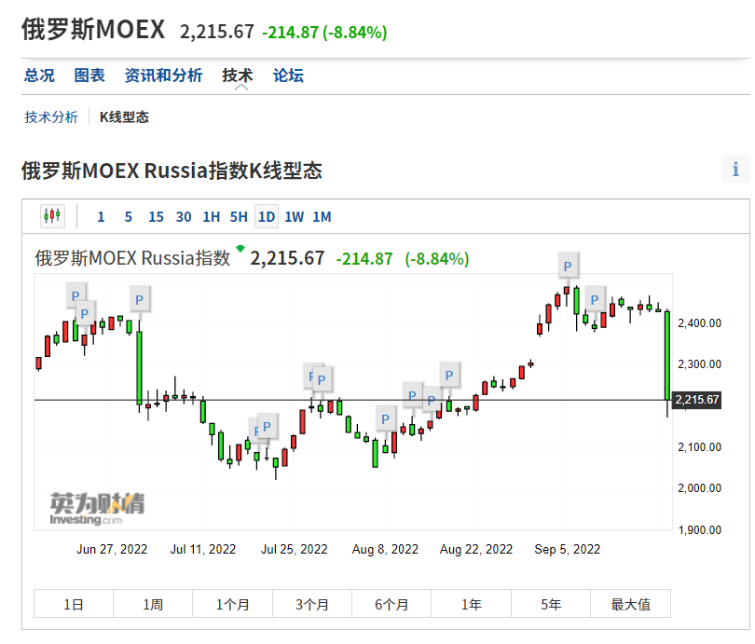
Task: Click the topmost P pattern marker at the September peak
Action: click(567, 266)
